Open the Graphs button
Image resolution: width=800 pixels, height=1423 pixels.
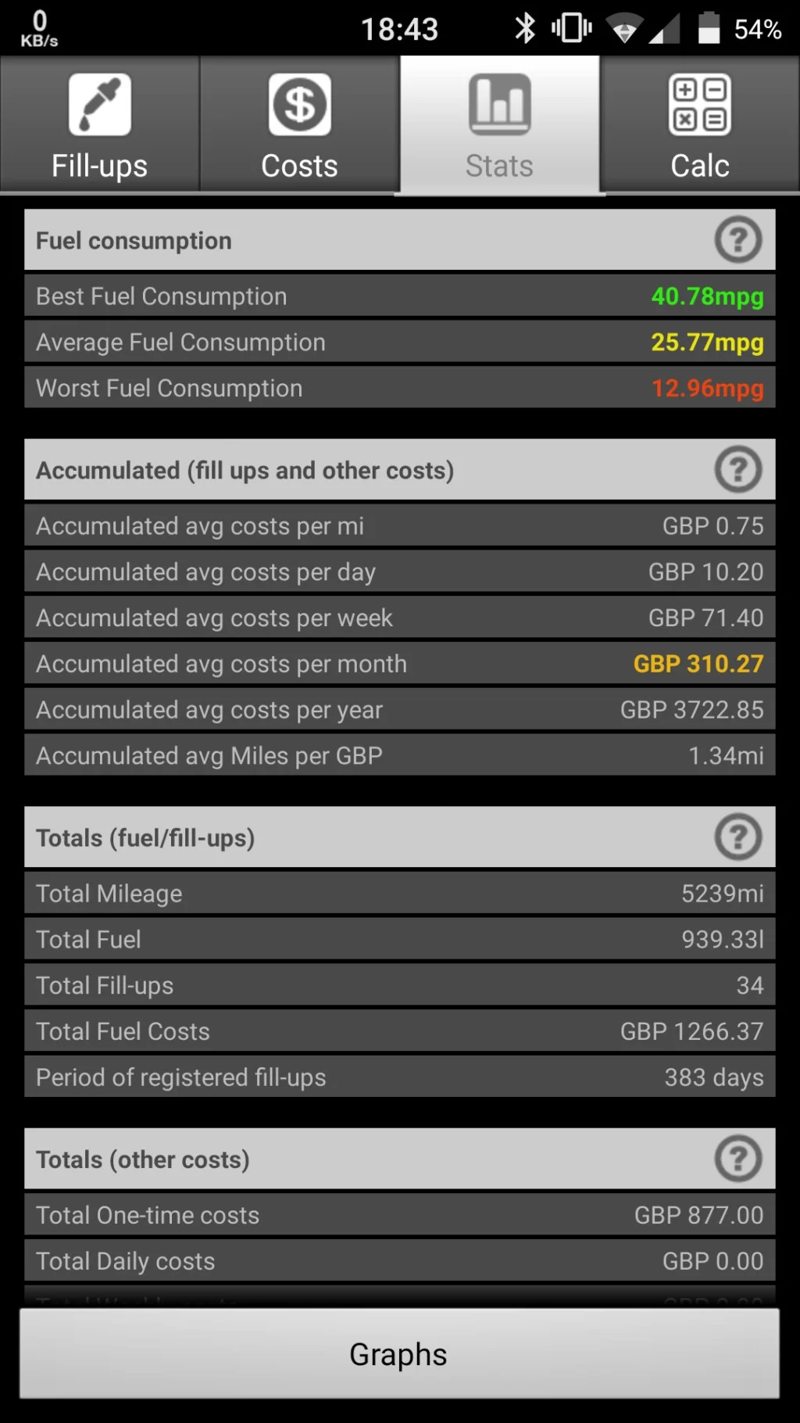tap(399, 1353)
